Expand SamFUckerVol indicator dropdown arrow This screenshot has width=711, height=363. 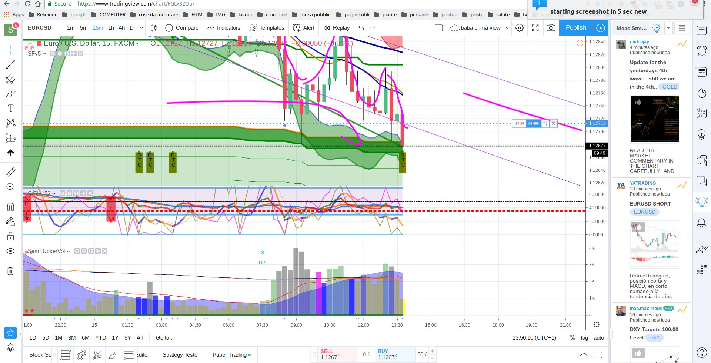[x=68, y=251]
